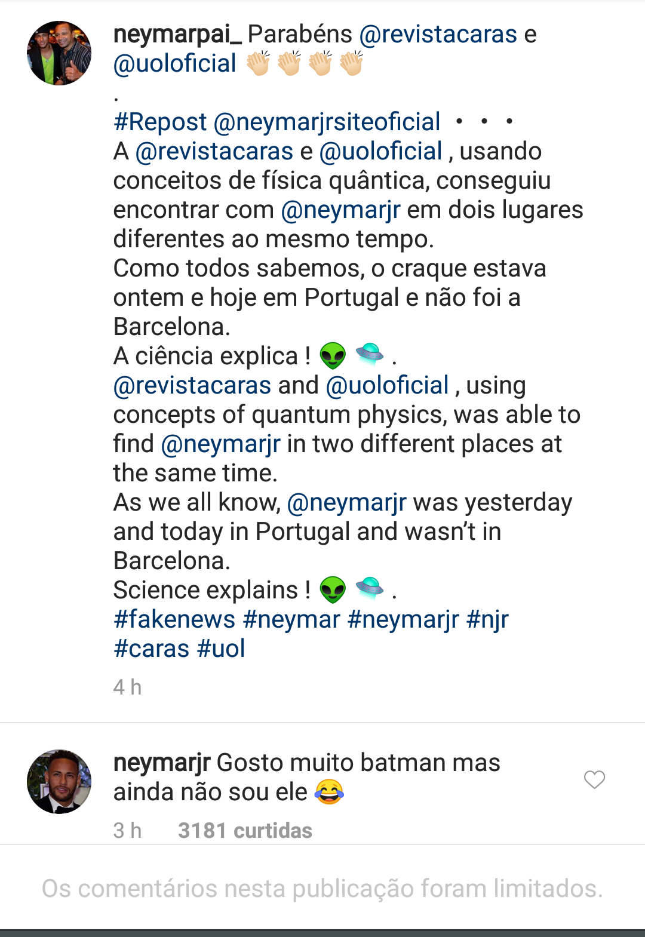Like neymarjr's comment with the heart icon
The width and height of the screenshot is (645, 937).
(594, 779)
